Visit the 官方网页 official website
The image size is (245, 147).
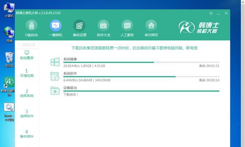151,28
